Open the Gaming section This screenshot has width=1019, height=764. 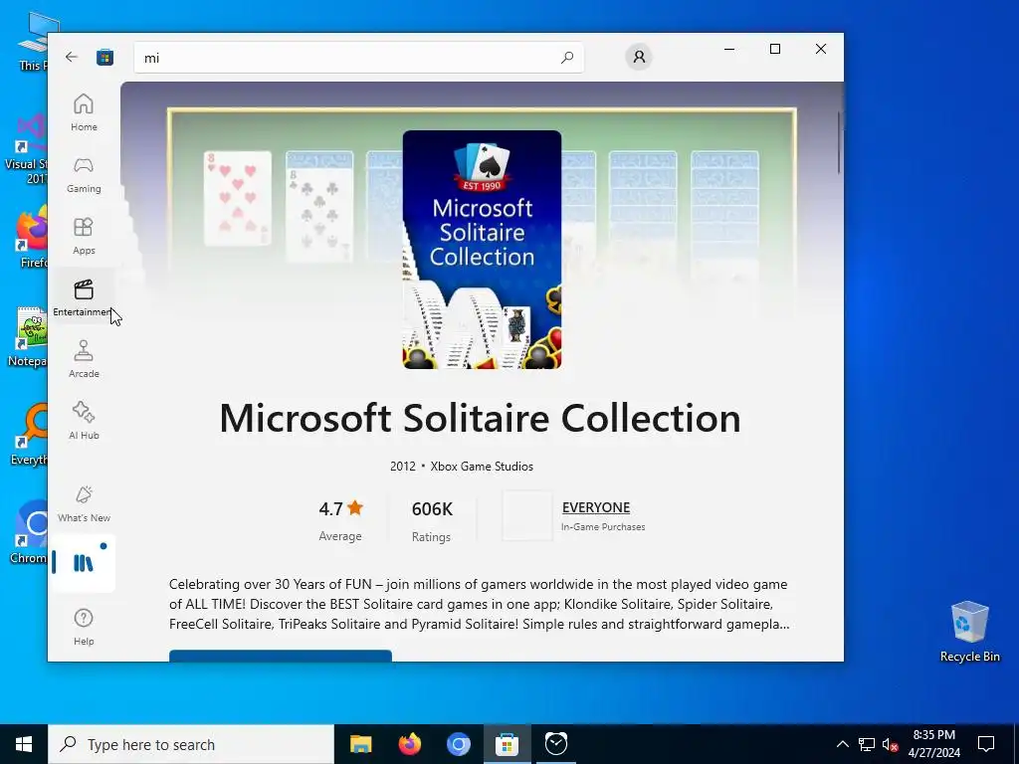click(84, 174)
